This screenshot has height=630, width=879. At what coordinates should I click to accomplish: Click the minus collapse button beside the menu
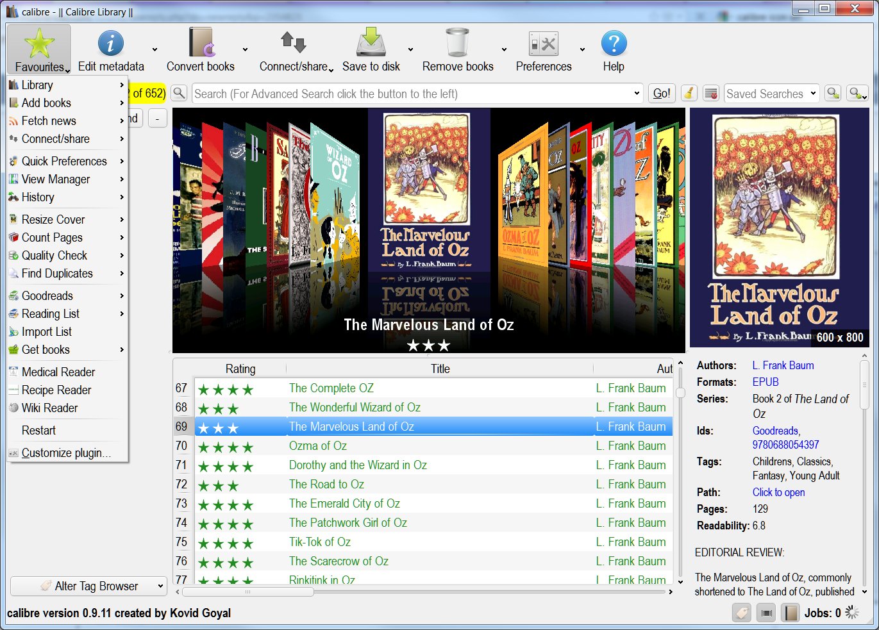pos(158,118)
